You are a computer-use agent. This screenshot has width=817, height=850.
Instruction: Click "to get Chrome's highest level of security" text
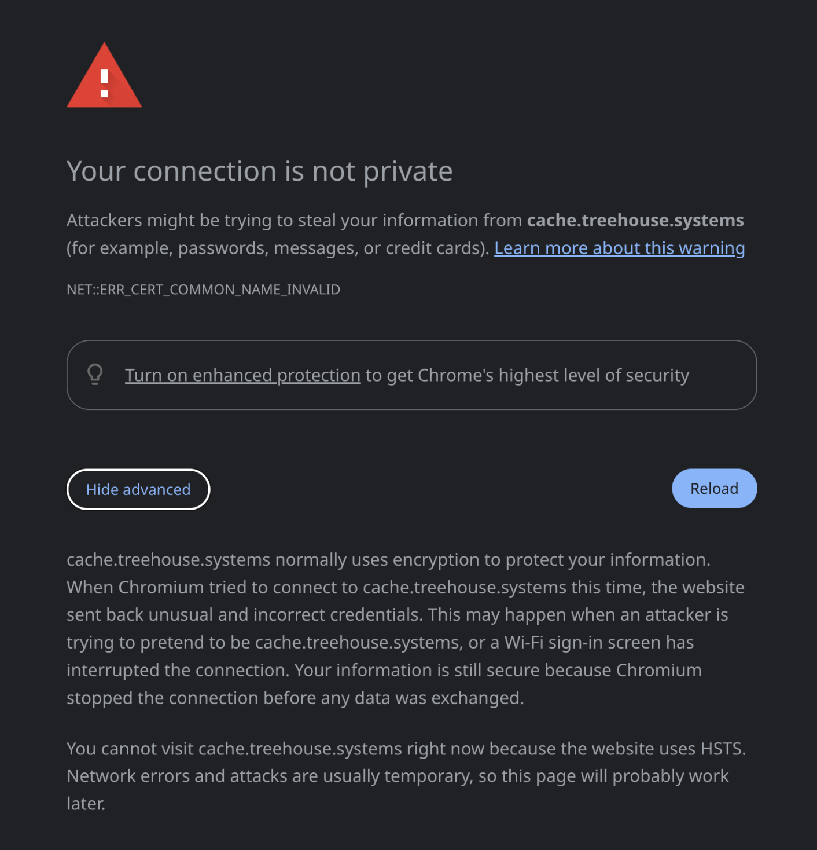tap(527, 376)
